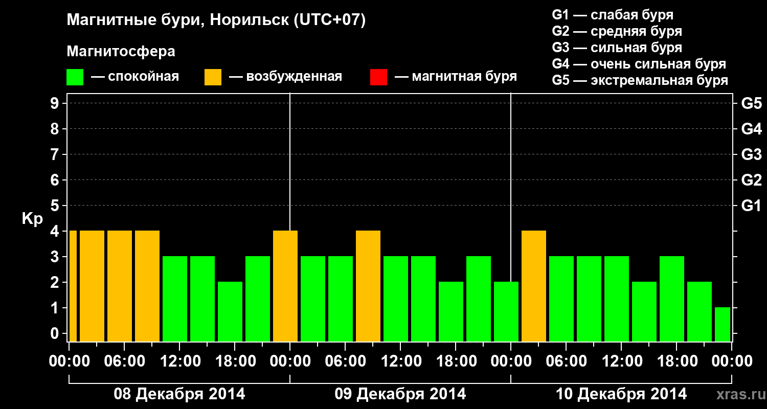The image size is (767, 409).
Task: Click the red 'магнитная буря' legend swatch
Action: [378, 77]
